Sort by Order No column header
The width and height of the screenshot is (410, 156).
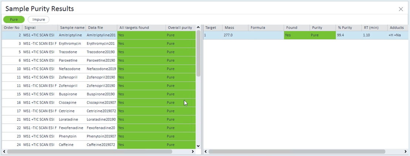coord(11,28)
